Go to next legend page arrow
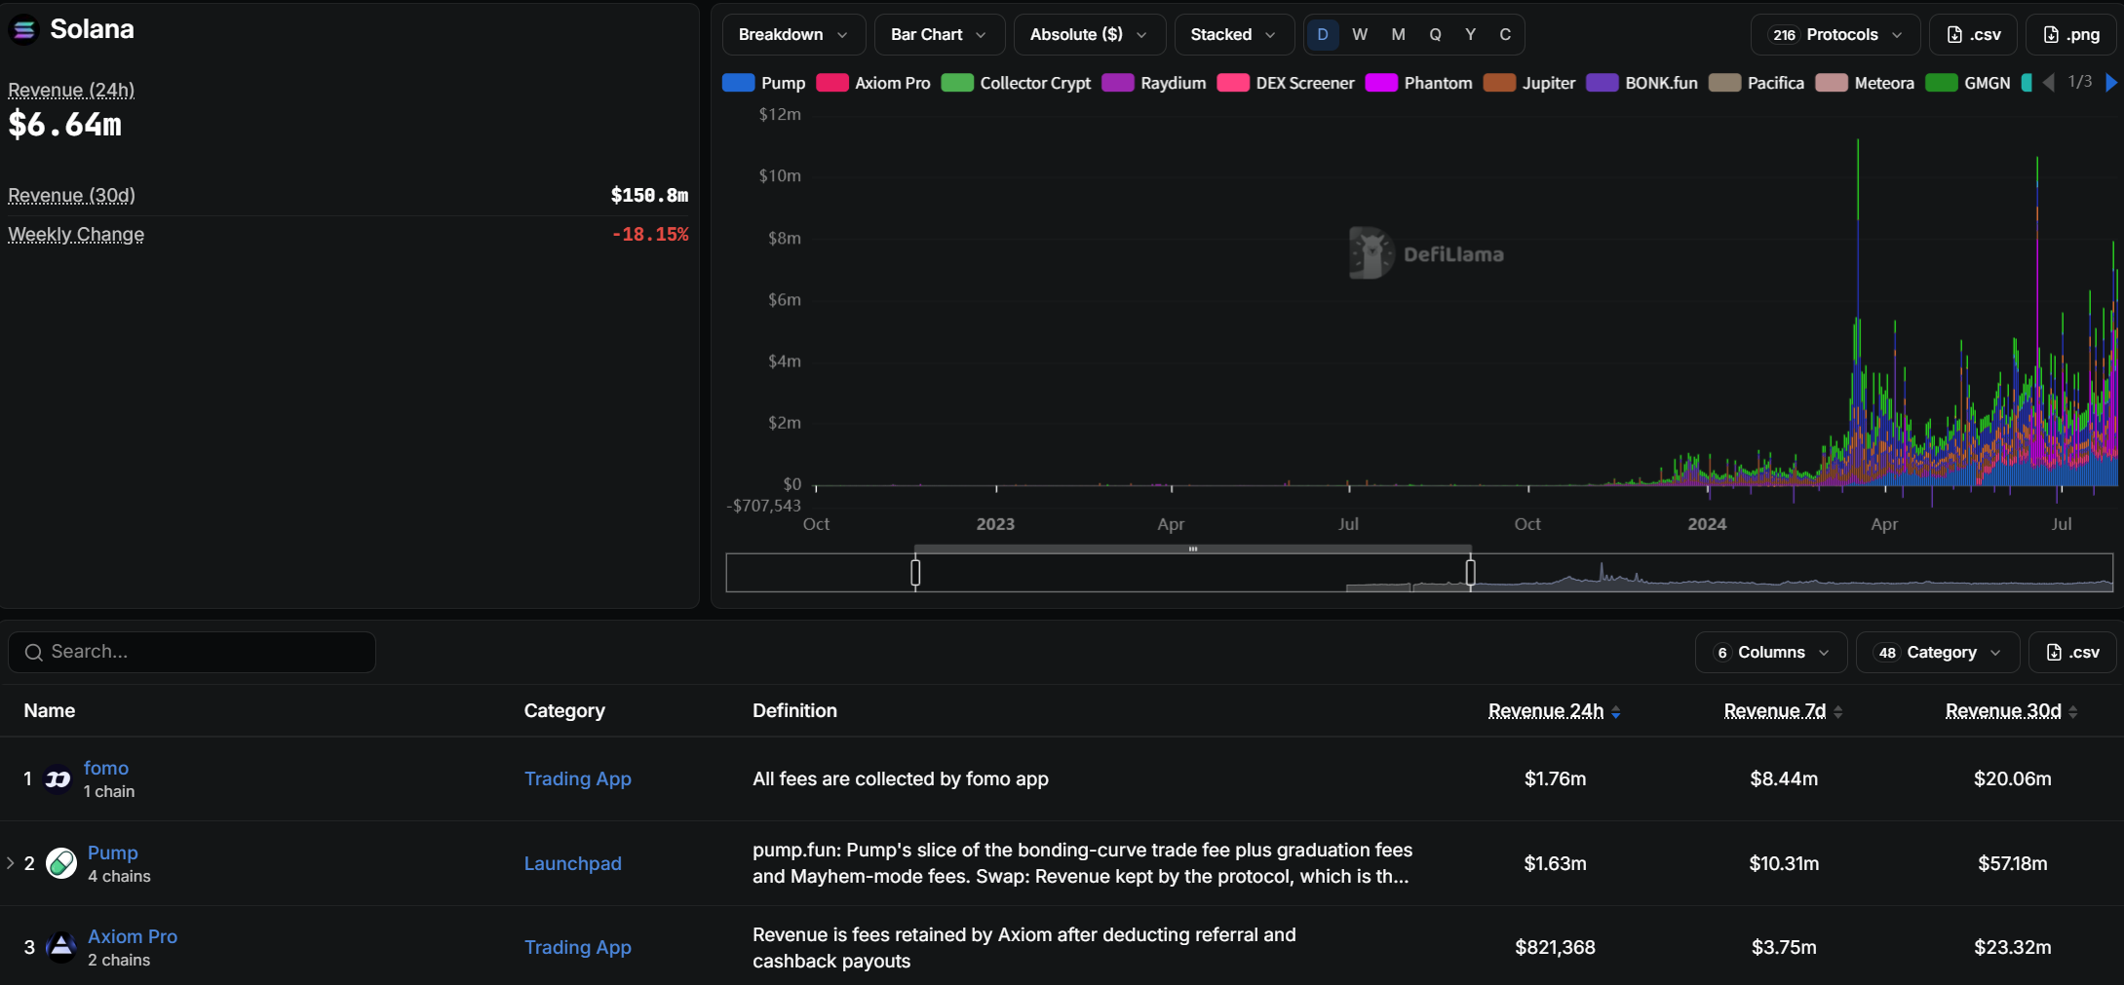This screenshot has height=985, width=2124. 2110,83
